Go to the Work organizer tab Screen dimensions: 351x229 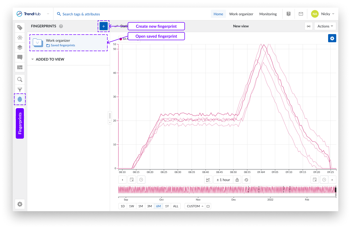[x=241, y=14]
